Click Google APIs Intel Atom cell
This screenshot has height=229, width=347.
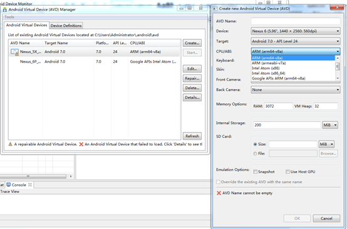click(153, 62)
